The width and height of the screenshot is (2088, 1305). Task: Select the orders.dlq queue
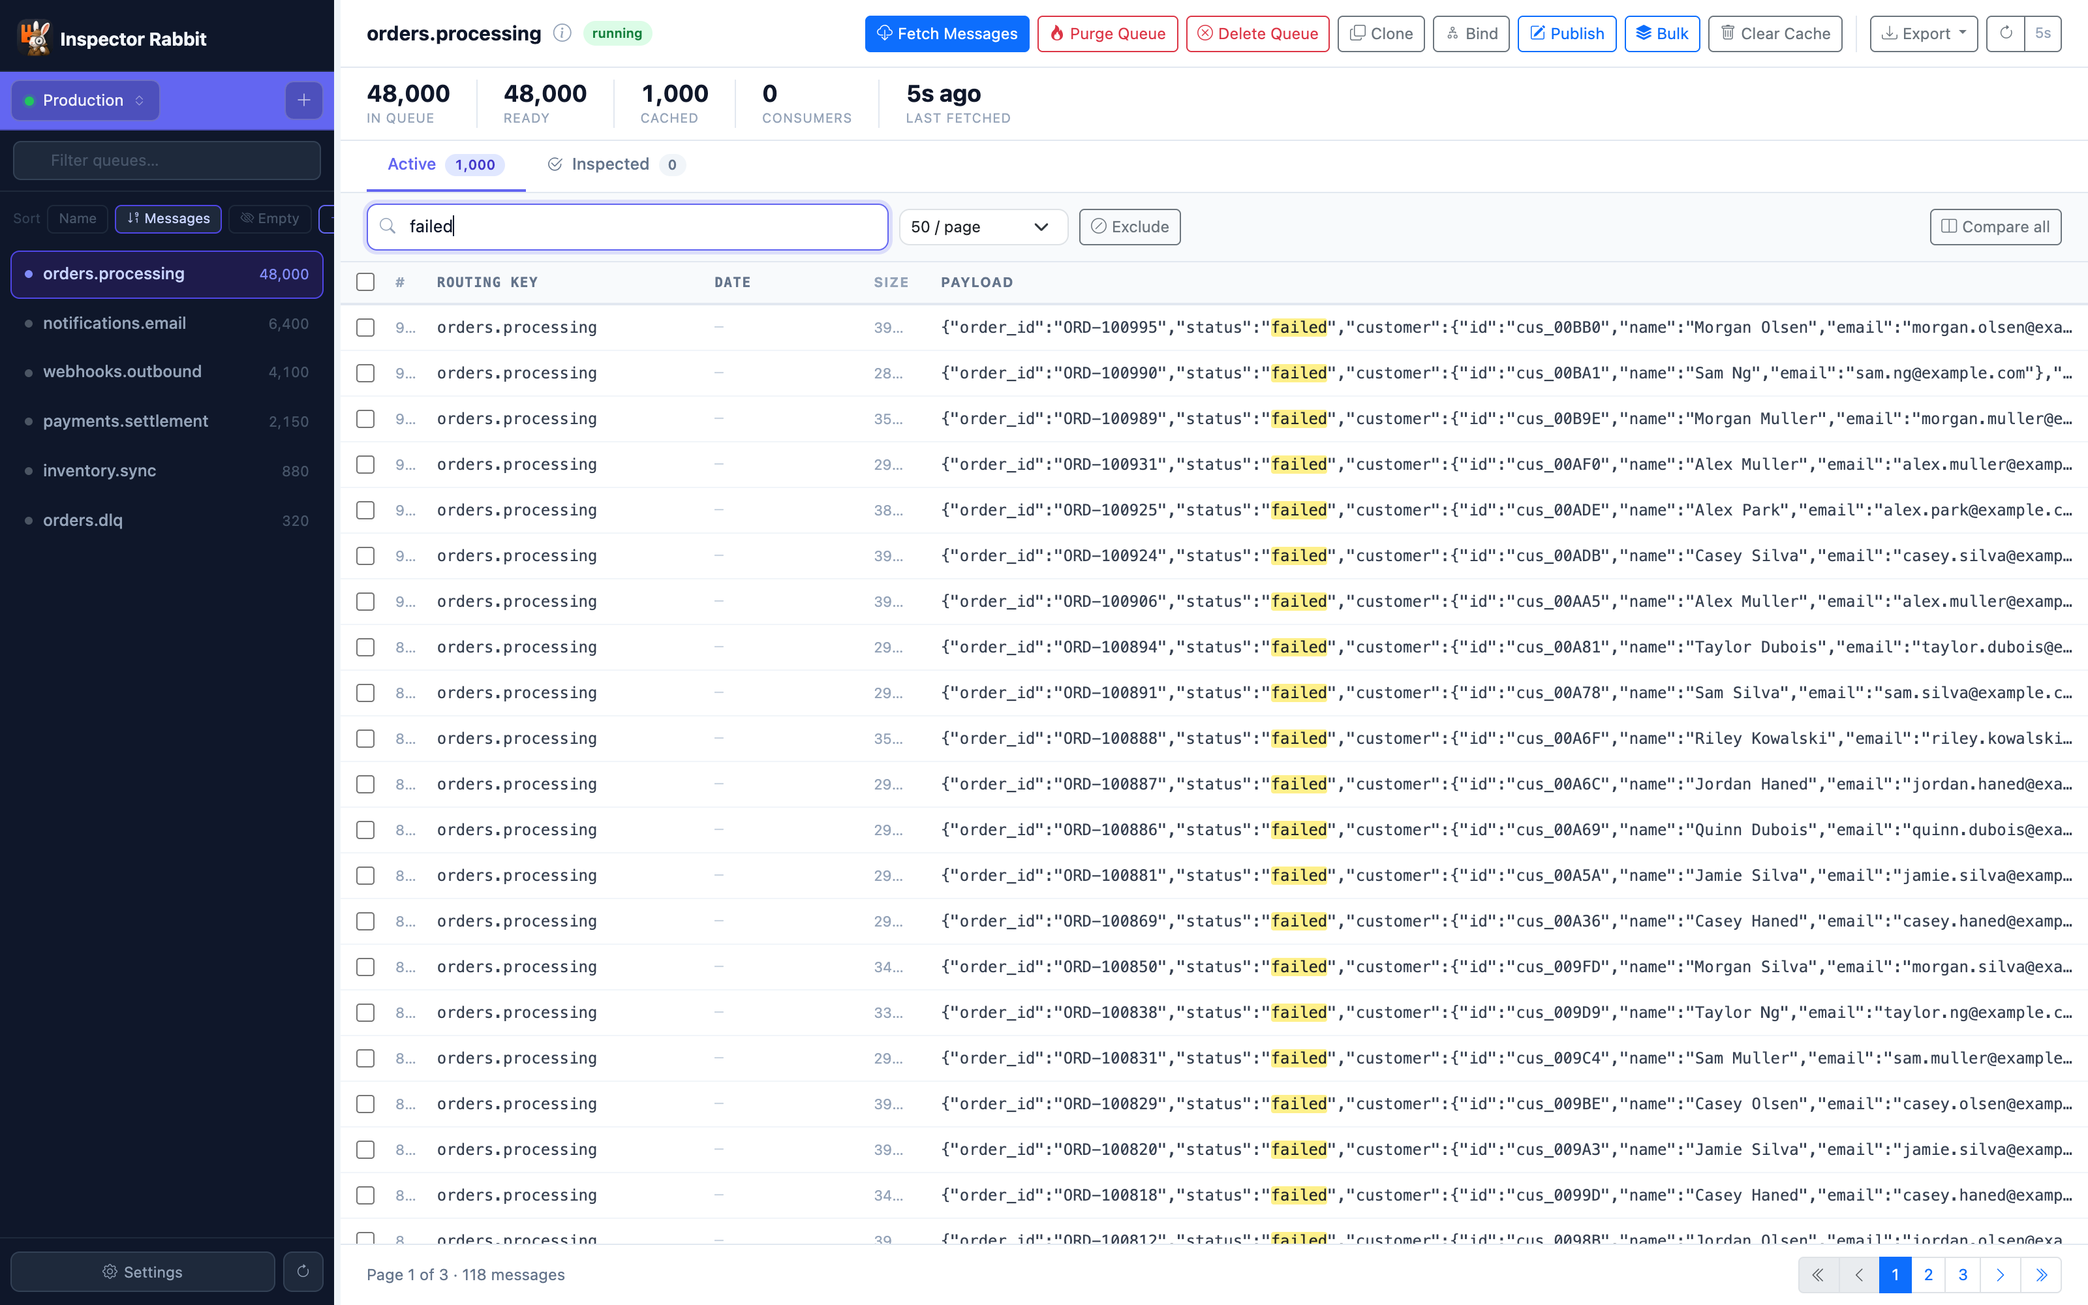tap(166, 521)
